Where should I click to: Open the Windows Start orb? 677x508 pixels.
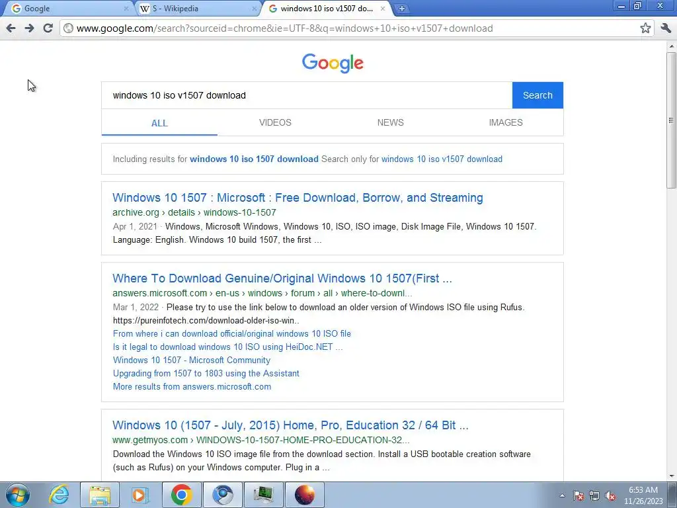click(18, 495)
